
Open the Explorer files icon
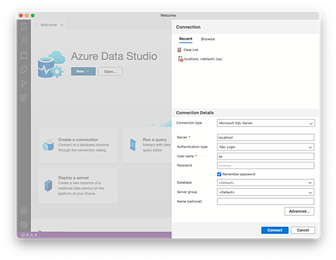click(x=24, y=69)
